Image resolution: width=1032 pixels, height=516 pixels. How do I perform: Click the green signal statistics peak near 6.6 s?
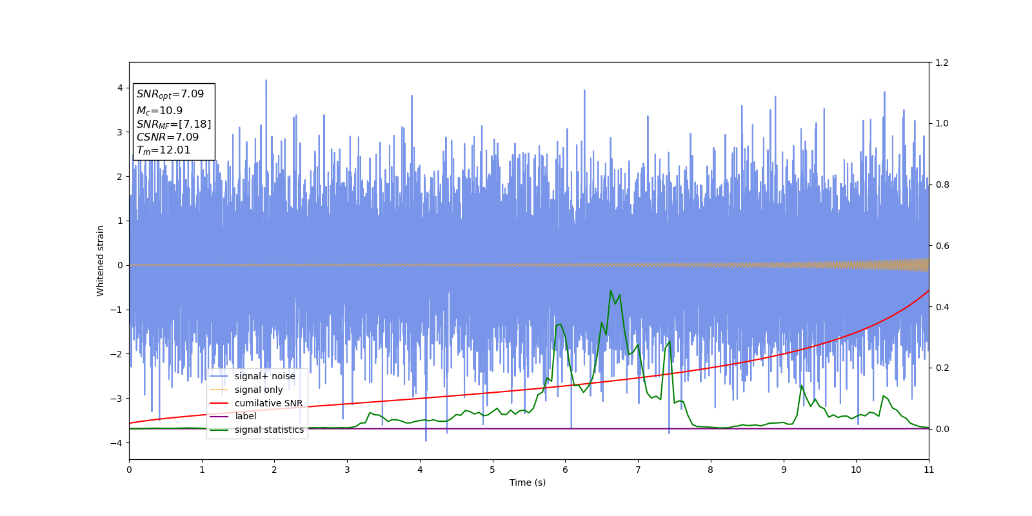coord(610,291)
